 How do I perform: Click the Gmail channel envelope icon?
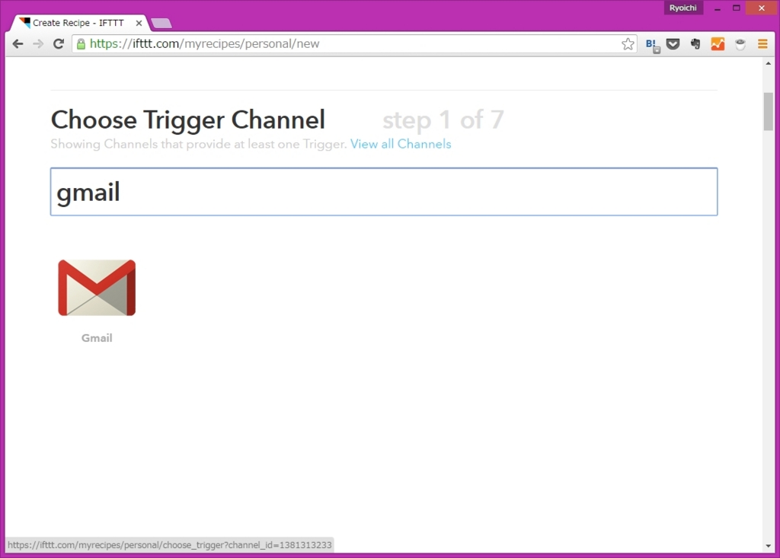pos(97,288)
